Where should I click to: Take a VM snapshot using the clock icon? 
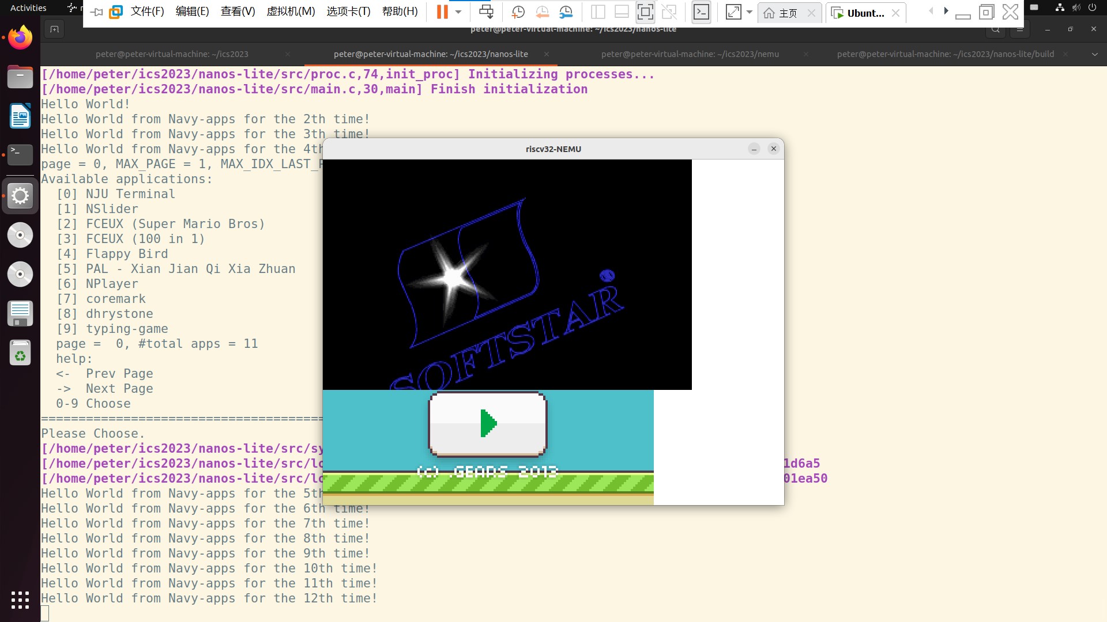point(518,12)
